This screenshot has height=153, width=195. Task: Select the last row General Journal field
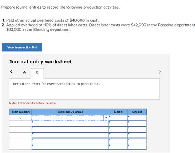pyautogui.click(x=70, y=147)
